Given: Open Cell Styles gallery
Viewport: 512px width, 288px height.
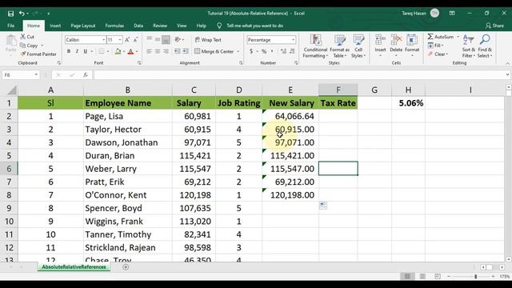Looking at the screenshot, I should pyautogui.click(x=358, y=46).
